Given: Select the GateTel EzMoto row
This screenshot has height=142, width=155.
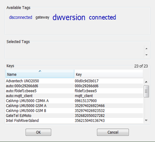Looking at the screenshot, I should (74, 116).
